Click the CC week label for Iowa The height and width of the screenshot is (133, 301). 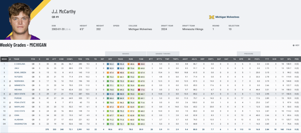4,115
